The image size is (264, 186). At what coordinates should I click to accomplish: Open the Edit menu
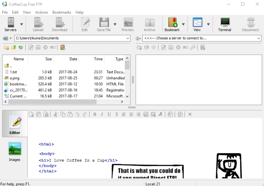pyautogui.click(x=15, y=12)
